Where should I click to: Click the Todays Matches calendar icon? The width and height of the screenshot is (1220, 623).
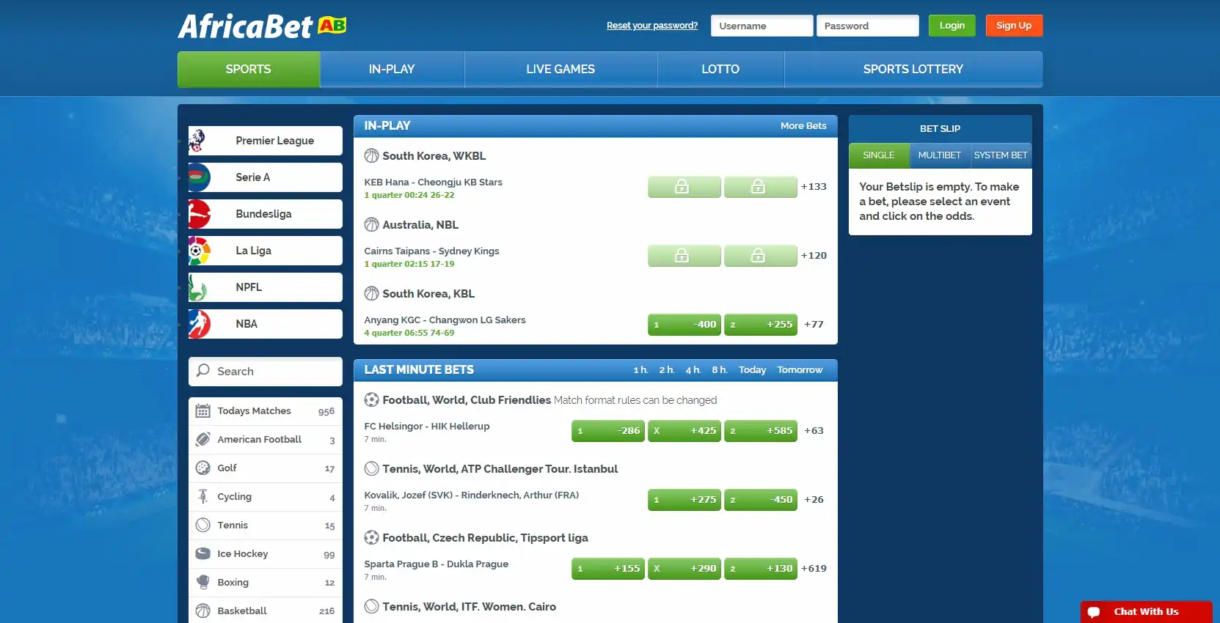pyautogui.click(x=203, y=411)
